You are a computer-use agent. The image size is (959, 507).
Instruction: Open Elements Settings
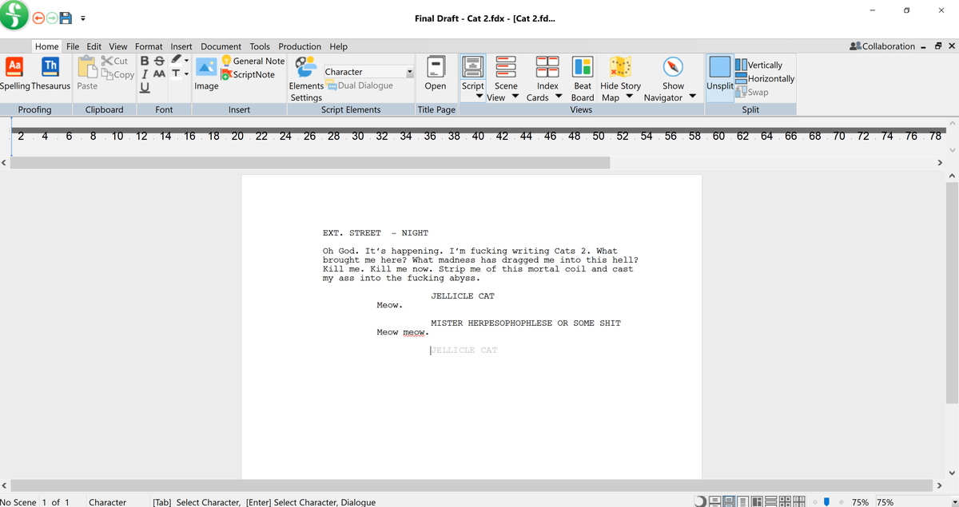(x=306, y=78)
